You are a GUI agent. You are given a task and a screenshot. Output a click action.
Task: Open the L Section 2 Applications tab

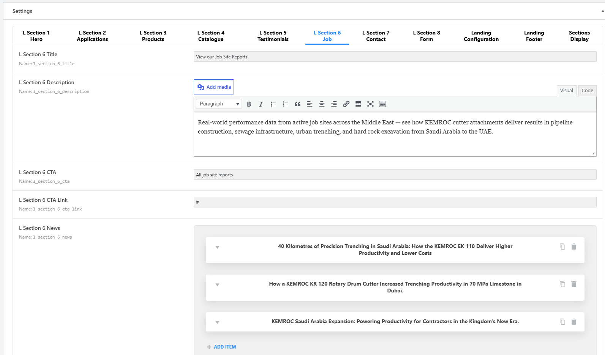[x=92, y=36]
